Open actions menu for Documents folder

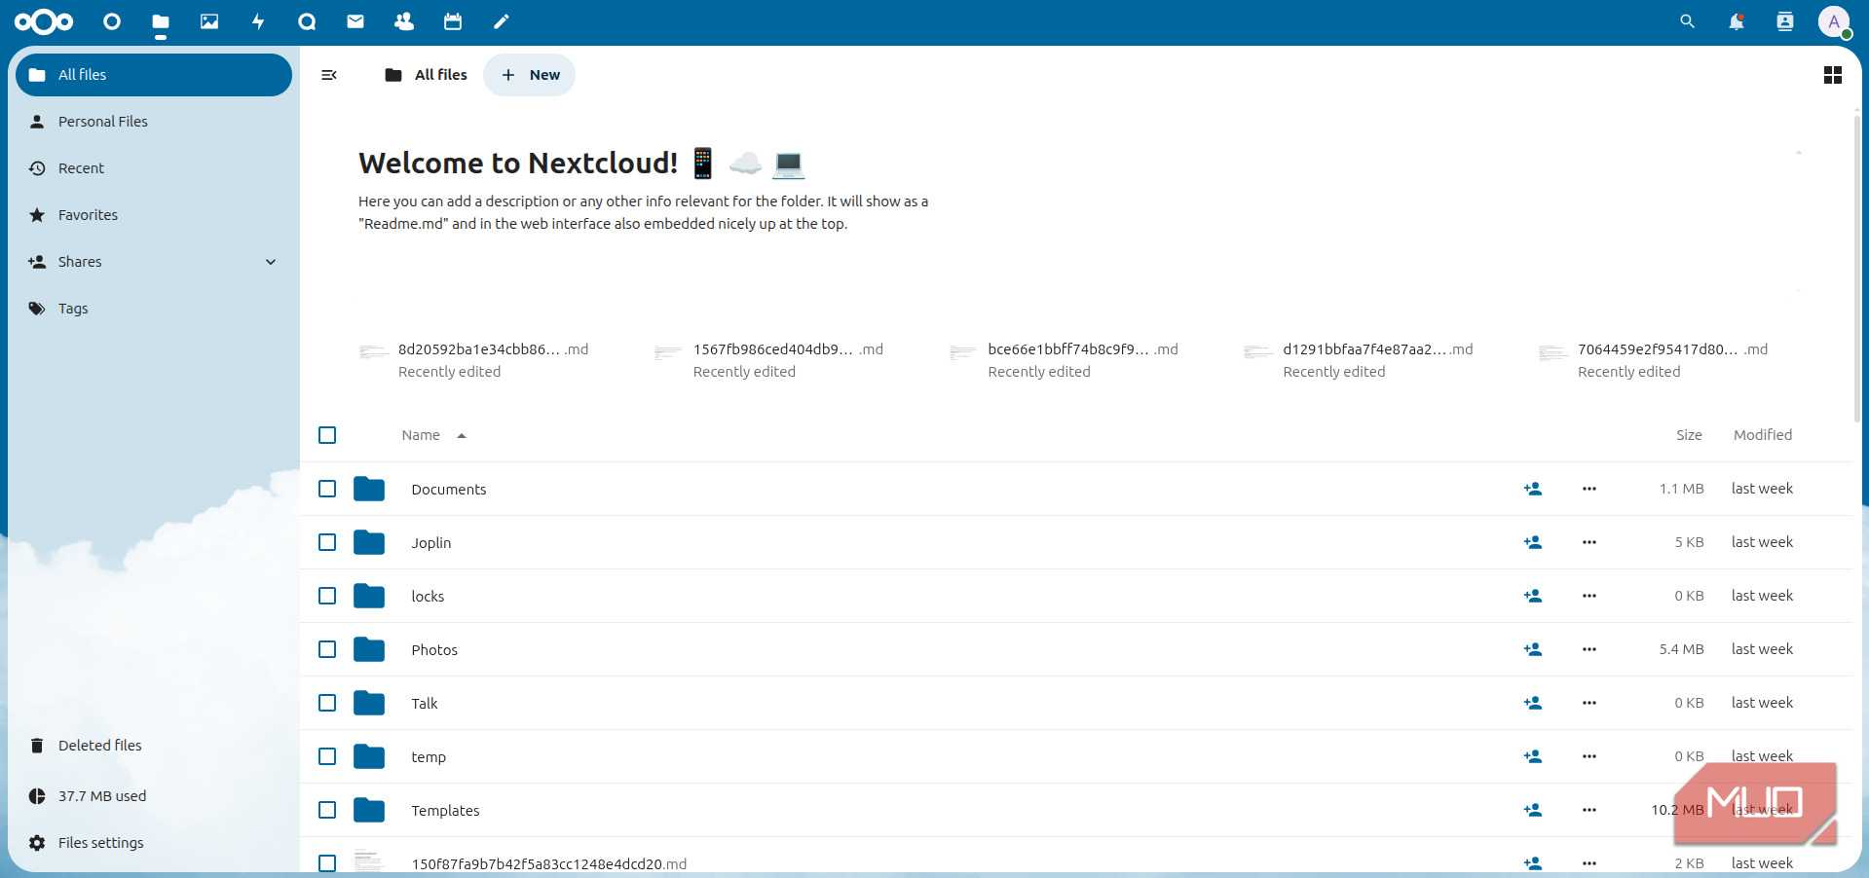[1589, 489]
